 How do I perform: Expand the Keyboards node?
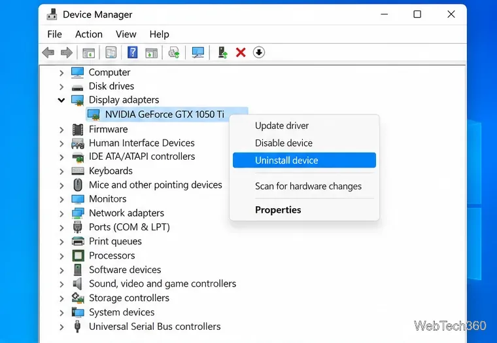61,171
